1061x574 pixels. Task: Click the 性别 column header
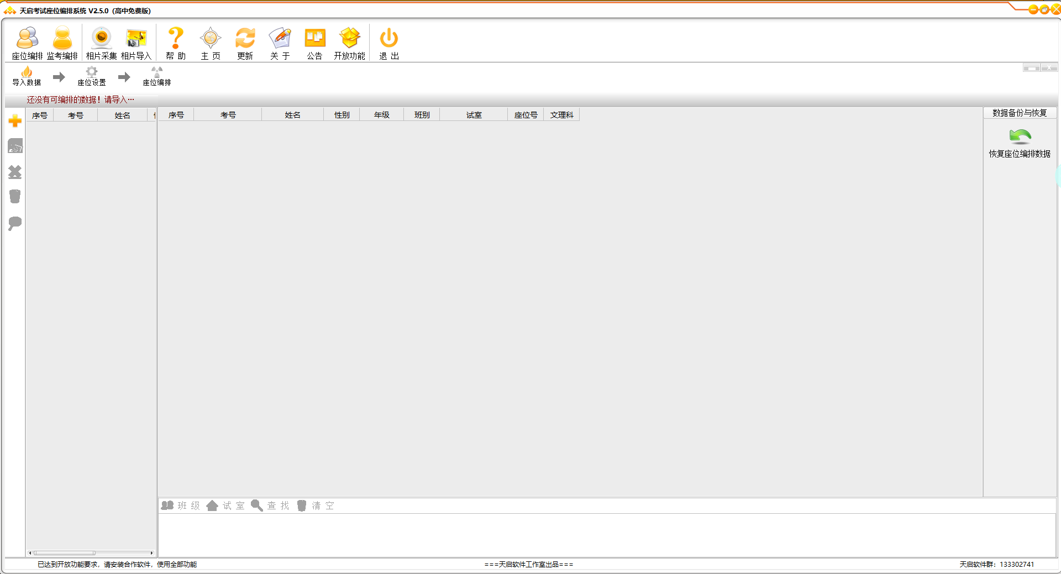[342, 115]
